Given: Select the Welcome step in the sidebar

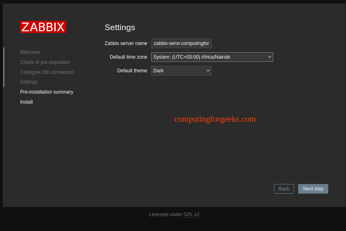Looking at the screenshot, I should point(30,52).
